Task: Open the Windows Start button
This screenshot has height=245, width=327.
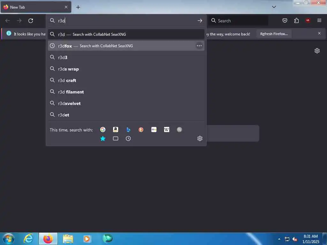Action: click(x=9, y=239)
